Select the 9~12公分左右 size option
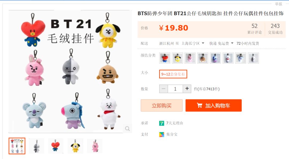289x159 pixels. [x=173, y=74]
